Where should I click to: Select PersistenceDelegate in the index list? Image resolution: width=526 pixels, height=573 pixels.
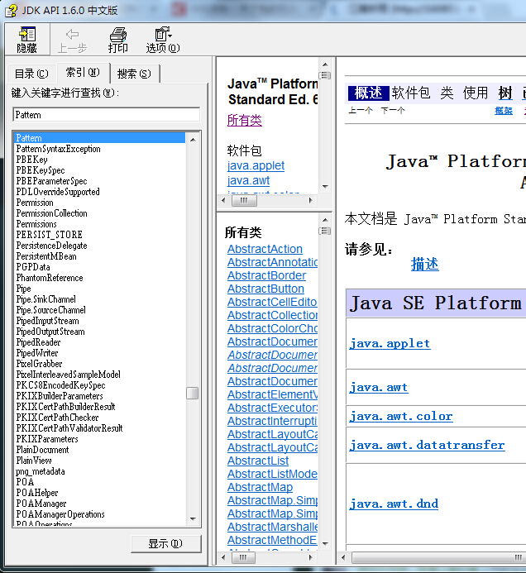click(x=51, y=246)
